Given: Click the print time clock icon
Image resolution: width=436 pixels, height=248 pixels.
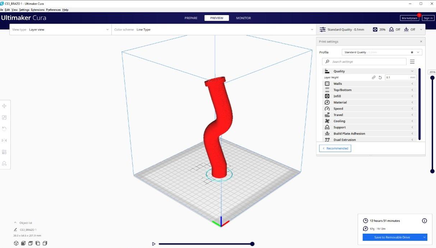Looking at the screenshot, I should tap(366, 221).
